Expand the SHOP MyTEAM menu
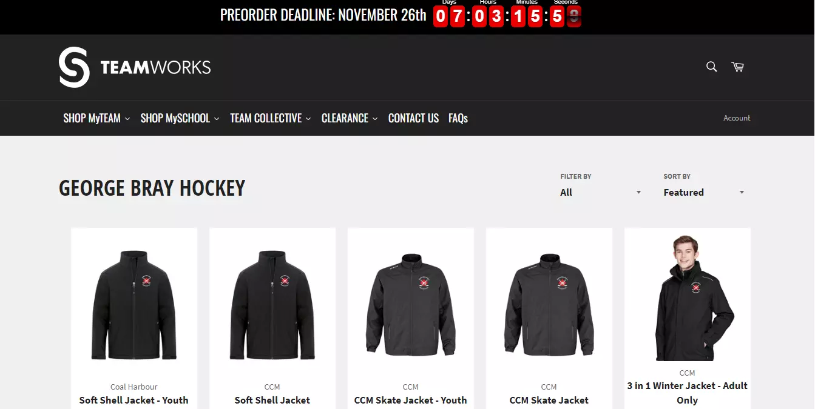The width and height of the screenshot is (815, 409). click(96, 118)
